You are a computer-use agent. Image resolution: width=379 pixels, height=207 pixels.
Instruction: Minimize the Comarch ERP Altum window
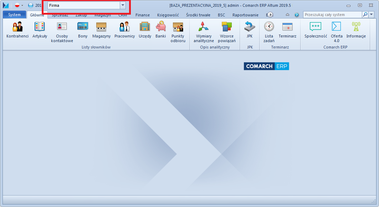click(348, 5)
